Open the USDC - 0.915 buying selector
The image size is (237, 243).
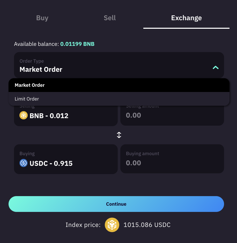pyautogui.click(x=51, y=163)
